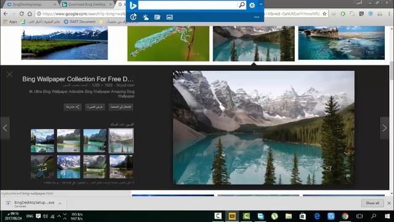Focus the Bing Desktop search field
This screenshot has width=394, height=222.
coord(188,5)
